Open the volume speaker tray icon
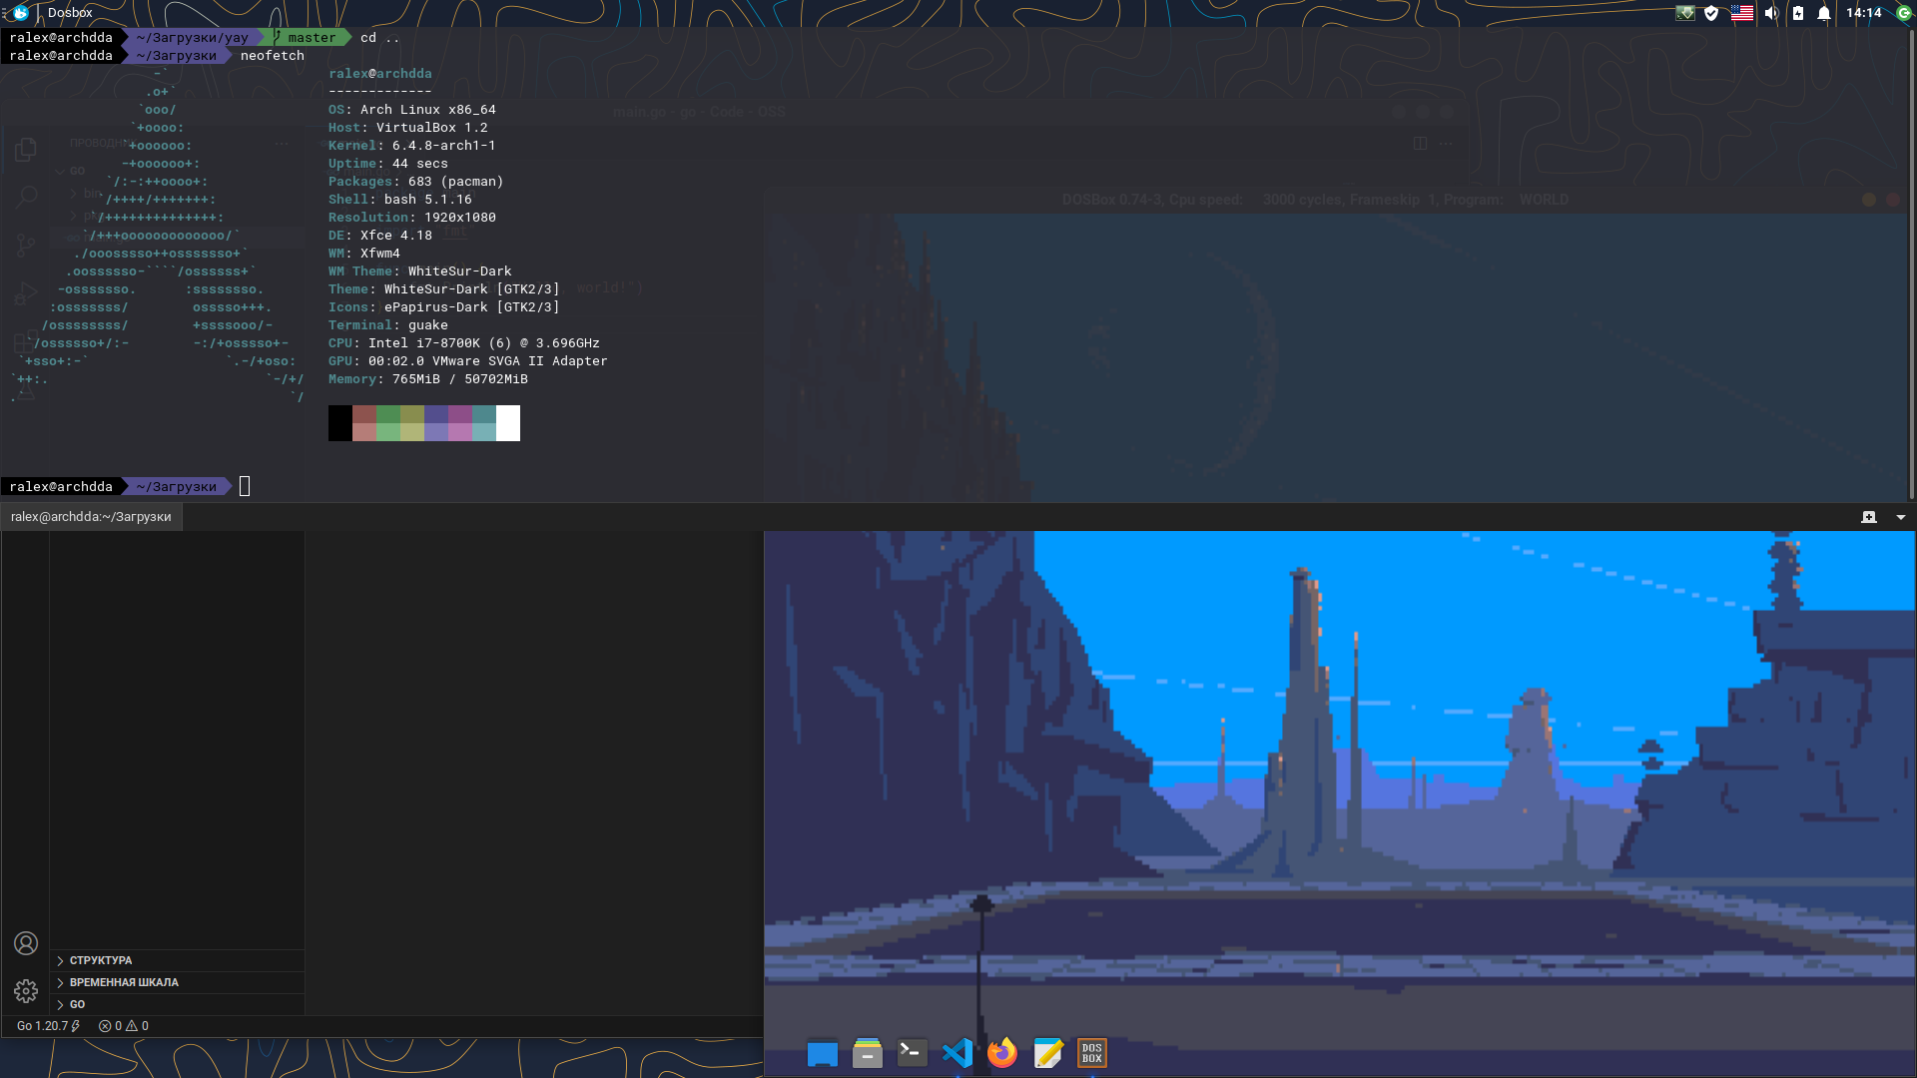Screen dimensions: 1917x1078 click(1771, 13)
